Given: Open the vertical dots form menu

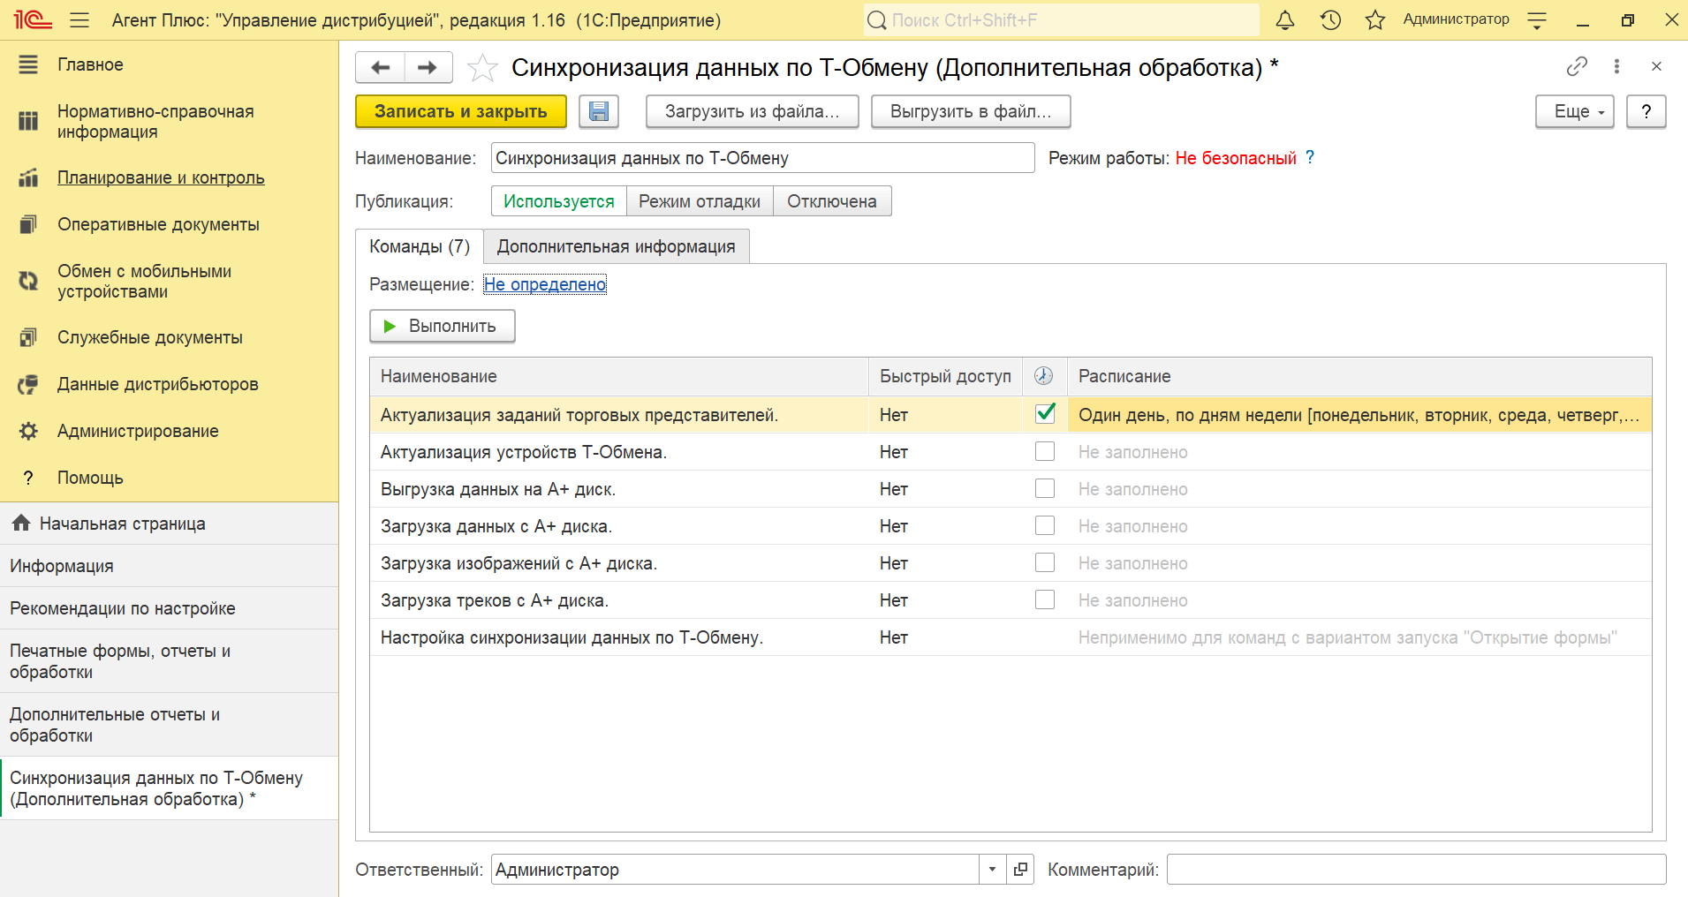Looking at the screenshot, I should [x=1616, y=66].
